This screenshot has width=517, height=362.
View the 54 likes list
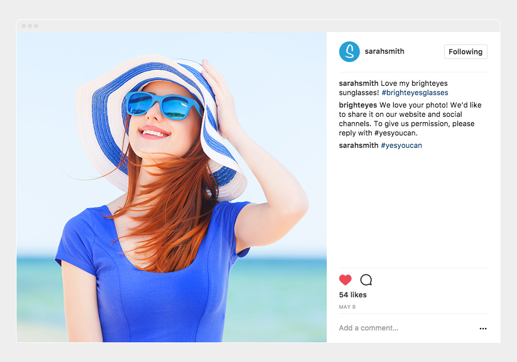(x=353, y=295)
